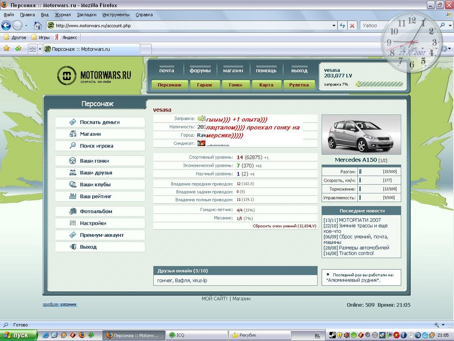The image size is (454, 341).
Task: Click the Mercedes A150 car thumbnail
Action: coord(361,135)
